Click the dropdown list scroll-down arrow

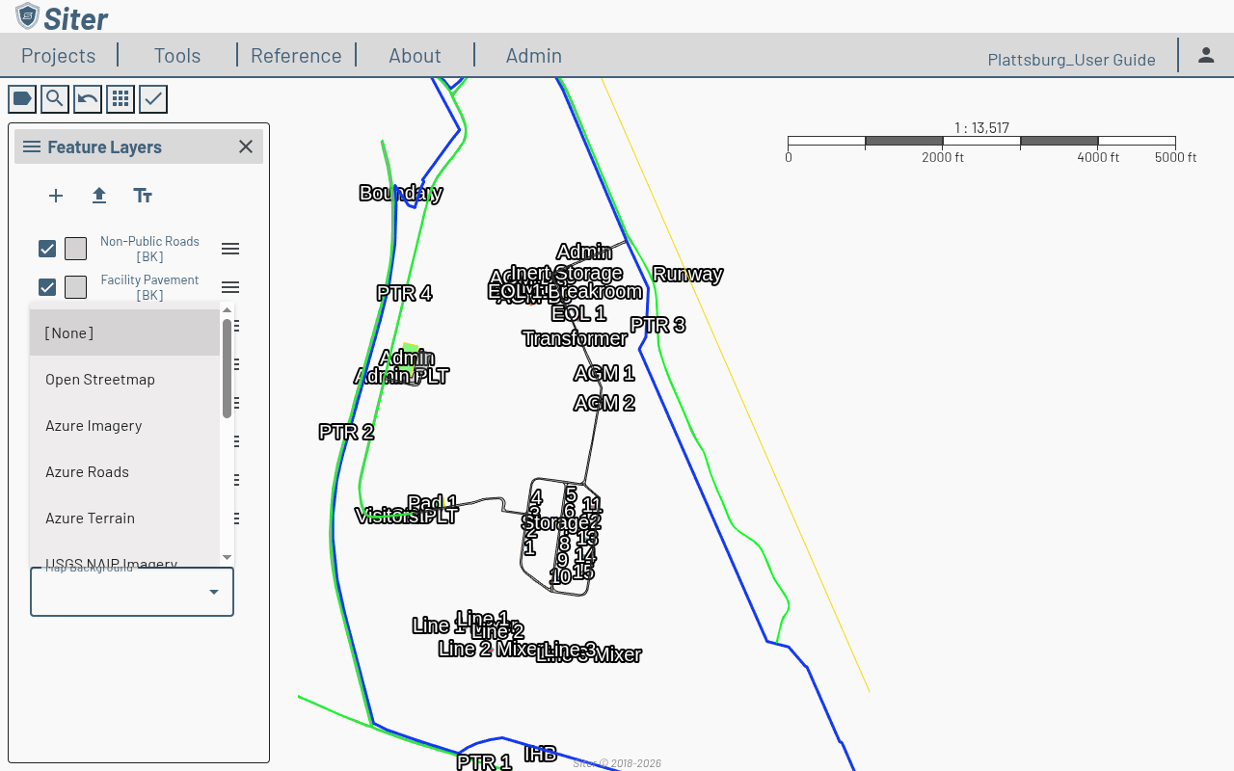click(x=228, y=557)
